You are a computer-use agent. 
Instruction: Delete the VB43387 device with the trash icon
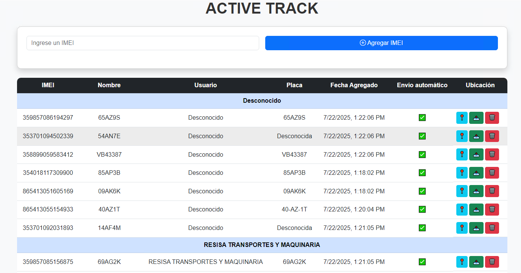click(492, 154)
